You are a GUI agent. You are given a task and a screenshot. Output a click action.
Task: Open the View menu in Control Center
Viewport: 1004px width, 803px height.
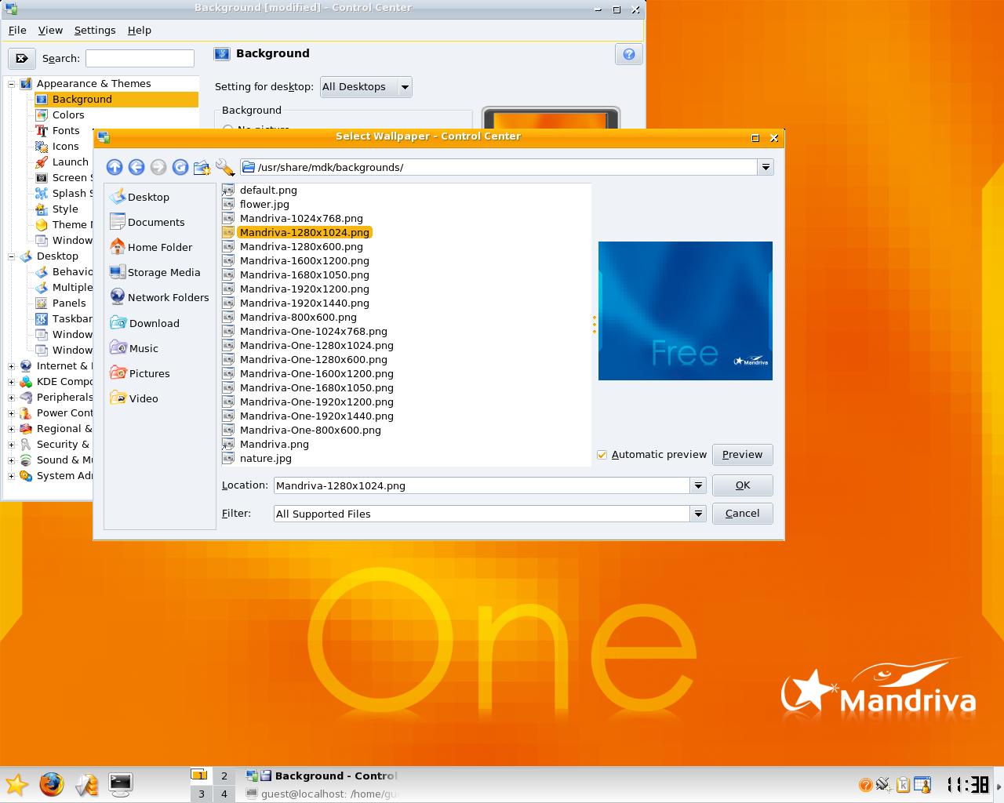click(x=50, y=30)
